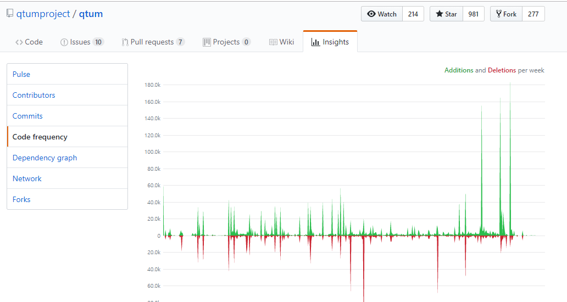Click the 140.0k axis label
The height and width of the screenshot is (302, 567).
153,118
